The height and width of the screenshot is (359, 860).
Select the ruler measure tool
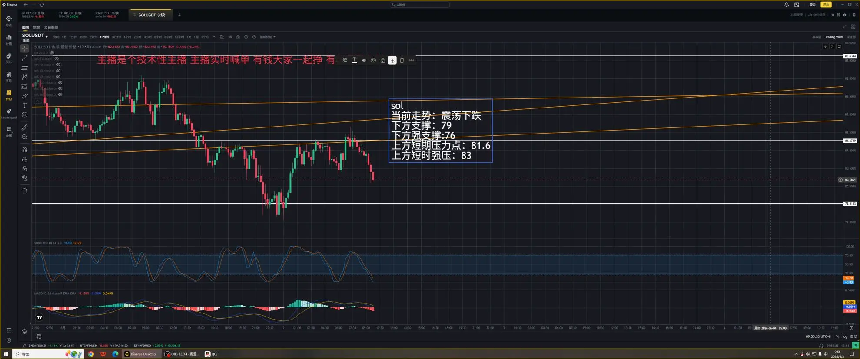25,127
